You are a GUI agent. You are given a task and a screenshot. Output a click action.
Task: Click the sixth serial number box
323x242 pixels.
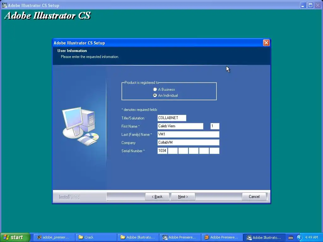pyautogui.click(x=214, y=151)
